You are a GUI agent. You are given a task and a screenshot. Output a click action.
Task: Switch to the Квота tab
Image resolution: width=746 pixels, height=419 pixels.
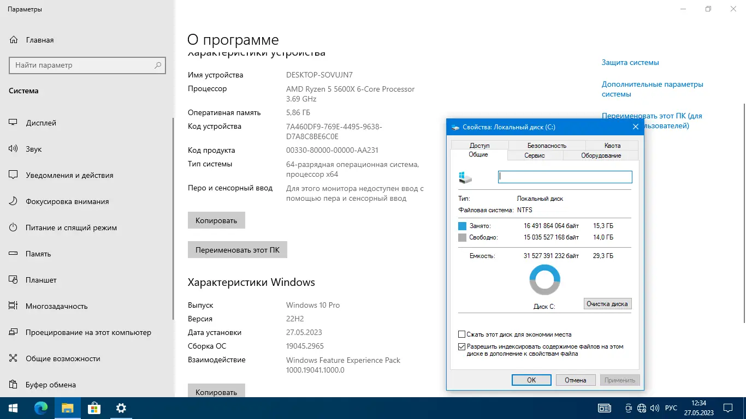[612, 146]
